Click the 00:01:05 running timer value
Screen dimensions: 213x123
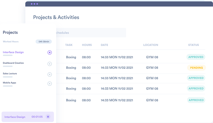click(37, 117)
